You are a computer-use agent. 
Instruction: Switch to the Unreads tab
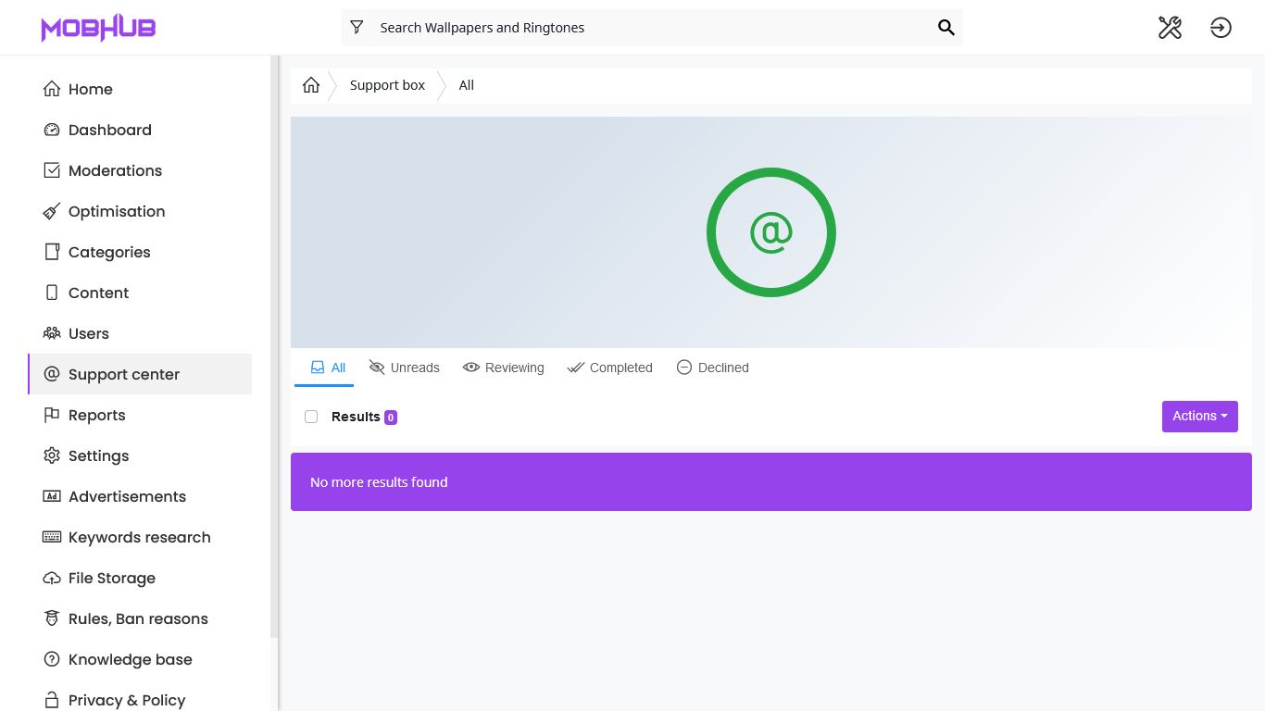[x=404, y=368]
